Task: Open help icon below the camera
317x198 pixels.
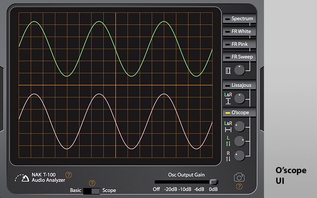Action: (x=239, y=186)
